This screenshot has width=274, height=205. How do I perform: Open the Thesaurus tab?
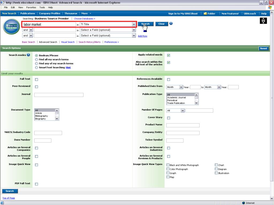click(x=71, y=13)
